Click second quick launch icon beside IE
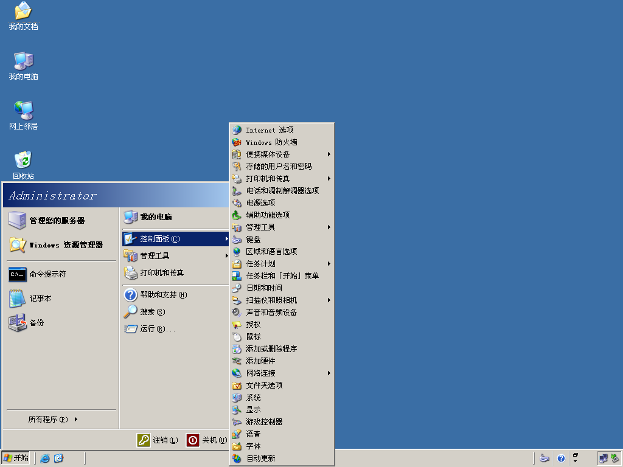This screenshot has height=467, width=623. pyautogui.click(x=58, y=458)
